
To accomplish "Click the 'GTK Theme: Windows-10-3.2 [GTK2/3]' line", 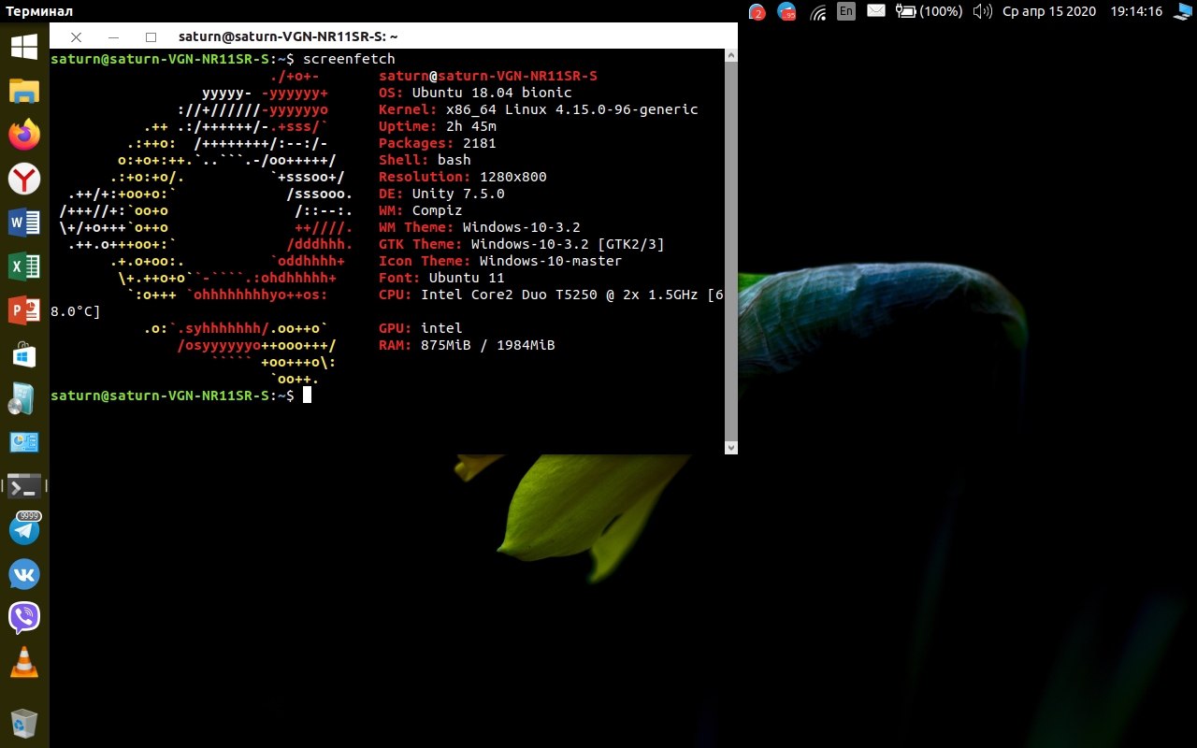I will pos(522,244).
